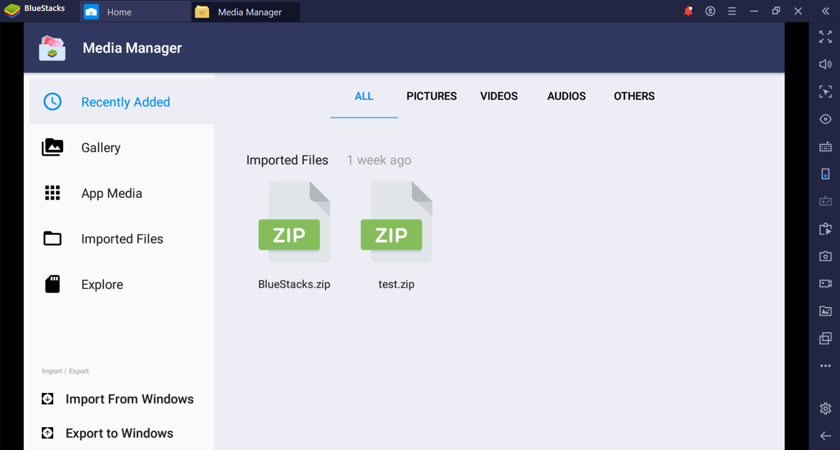Screen dimensions: 840x450
Task: Click the phone rotate icon
Action: click(826, 174)
